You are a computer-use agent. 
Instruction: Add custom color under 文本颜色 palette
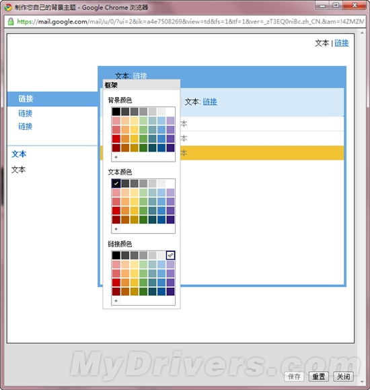point(116,229)
